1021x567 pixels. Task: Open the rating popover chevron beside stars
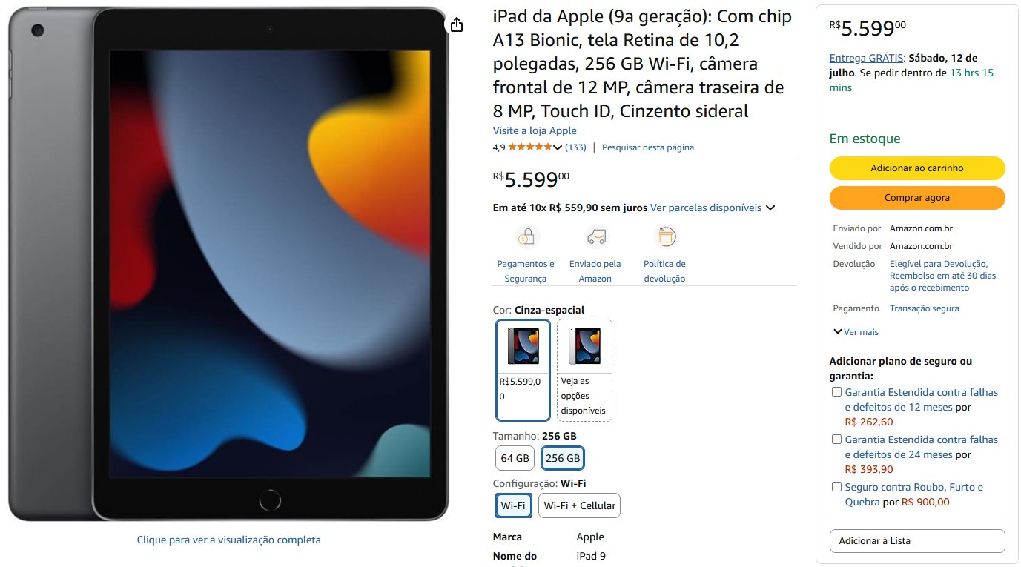click(558, 147)
